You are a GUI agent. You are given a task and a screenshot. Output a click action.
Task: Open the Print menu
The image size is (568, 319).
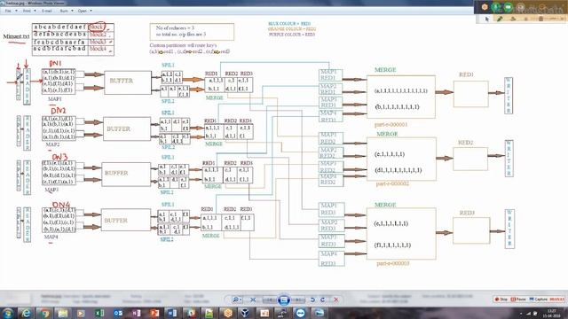[27, 11]
